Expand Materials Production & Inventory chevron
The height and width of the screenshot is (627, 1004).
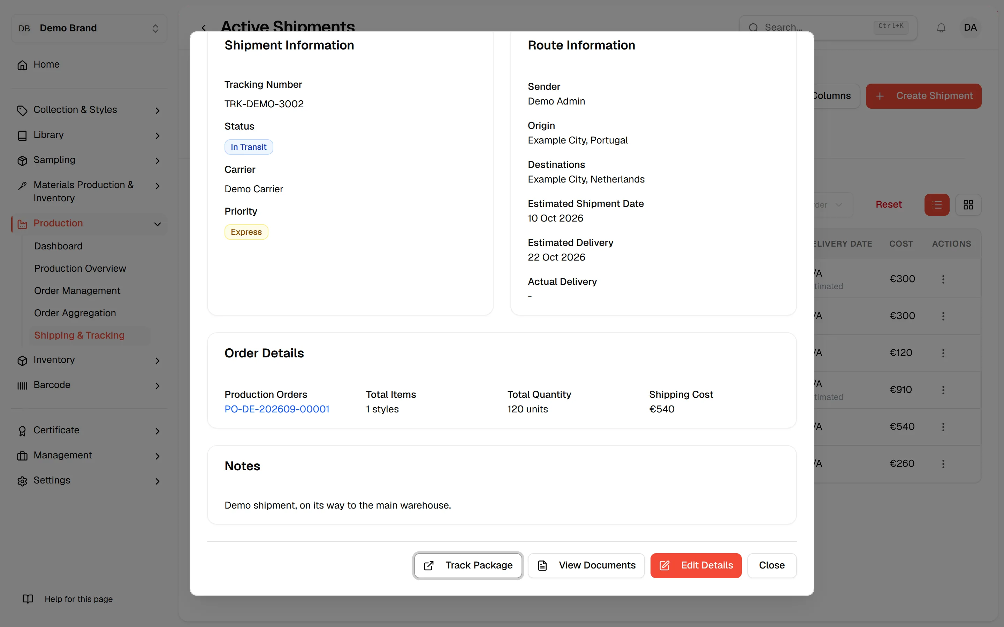[x=157, y=186]
